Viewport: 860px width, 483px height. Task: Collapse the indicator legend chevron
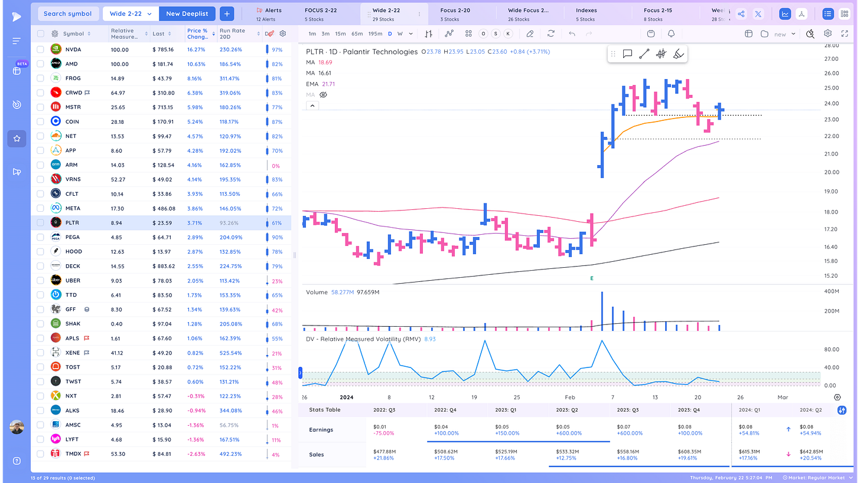[312, 106]
